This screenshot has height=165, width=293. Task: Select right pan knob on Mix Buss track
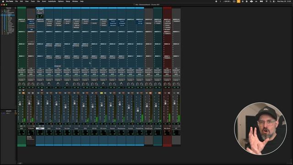point(169,84)
